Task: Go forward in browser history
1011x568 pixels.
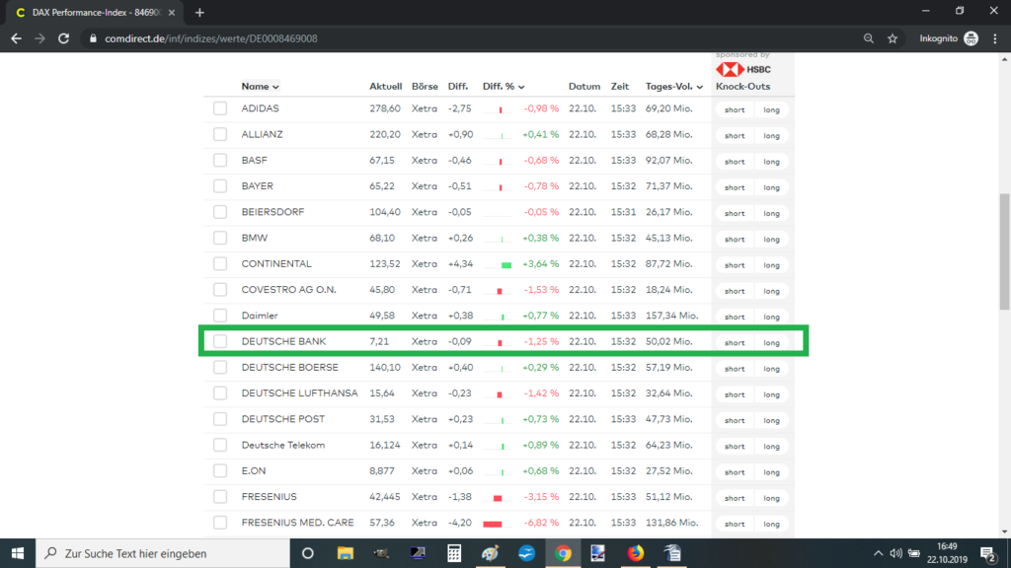Action: click(x=39, y=38)
